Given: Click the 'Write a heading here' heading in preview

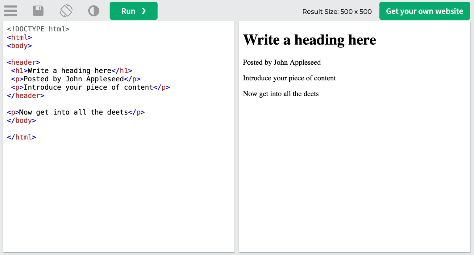Looking at the screenshot, I should [310, 40].
